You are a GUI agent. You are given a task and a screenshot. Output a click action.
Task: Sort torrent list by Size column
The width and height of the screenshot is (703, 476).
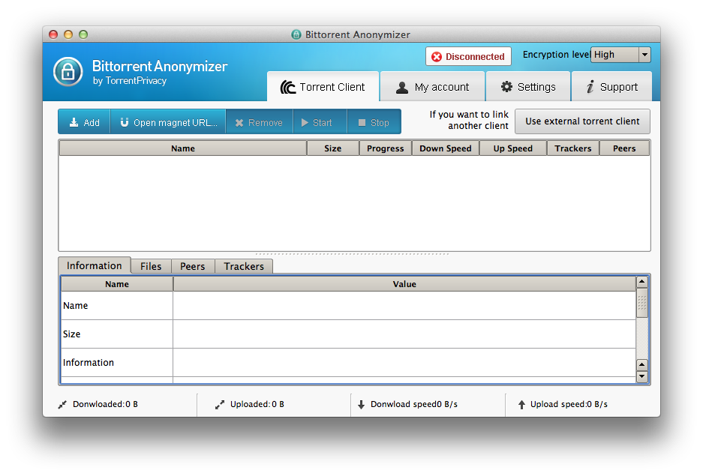point(333,148)
